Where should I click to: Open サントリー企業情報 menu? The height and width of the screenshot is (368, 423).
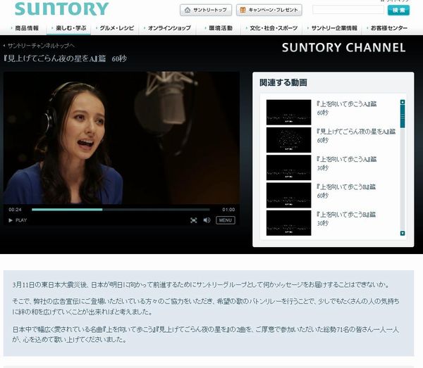tap(334, 28)
